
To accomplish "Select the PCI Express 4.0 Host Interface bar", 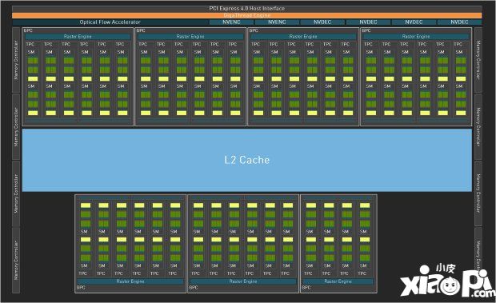I will (x=246, y=9).
